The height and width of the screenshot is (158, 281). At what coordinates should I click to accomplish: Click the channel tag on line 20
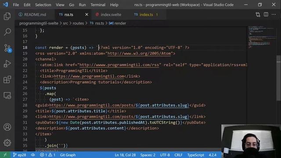point(46,59)
